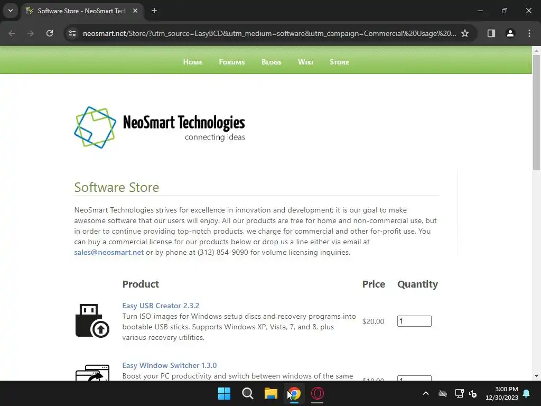This screenshot has width=541, height=406.
Task: Open Chrome side panel icon
Action: point(491,33)
